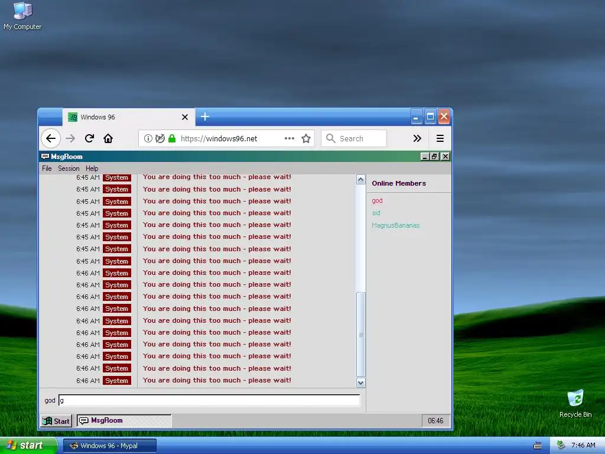Go back with the browser back arrow

point(51,138)
